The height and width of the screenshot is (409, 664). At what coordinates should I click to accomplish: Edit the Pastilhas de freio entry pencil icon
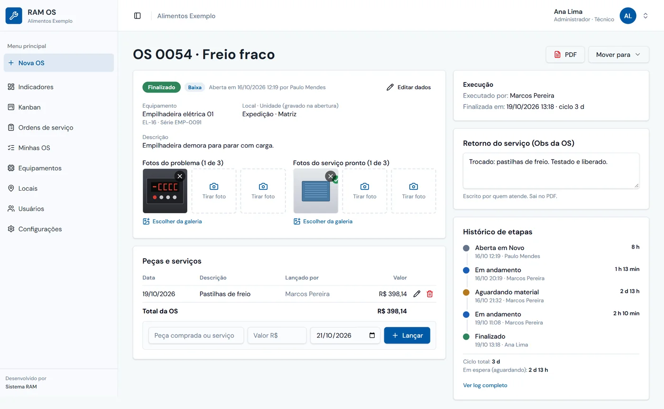tap(417, 294)
